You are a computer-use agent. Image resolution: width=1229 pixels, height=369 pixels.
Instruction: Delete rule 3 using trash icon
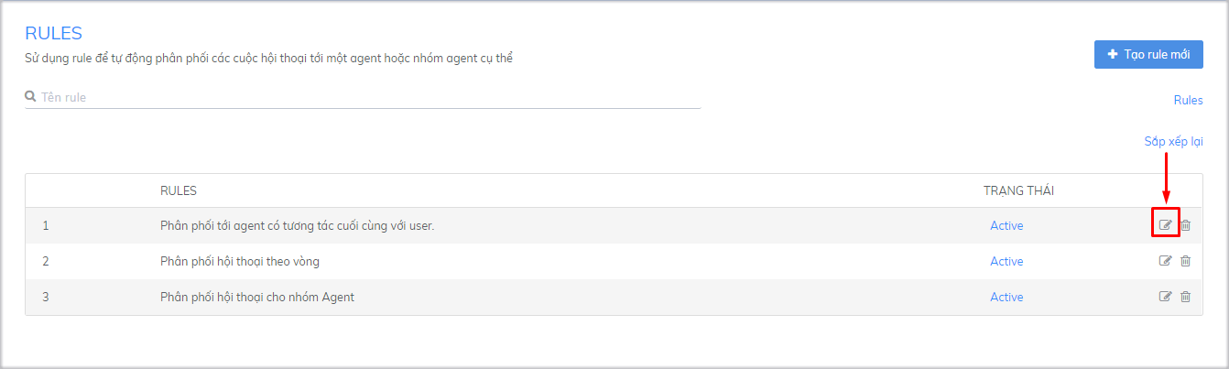[x=1185, y=297]
